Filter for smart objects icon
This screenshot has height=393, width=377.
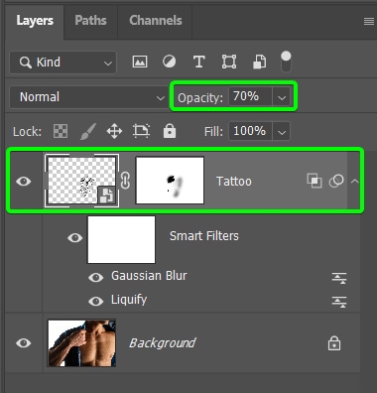[x=259, y=62]
